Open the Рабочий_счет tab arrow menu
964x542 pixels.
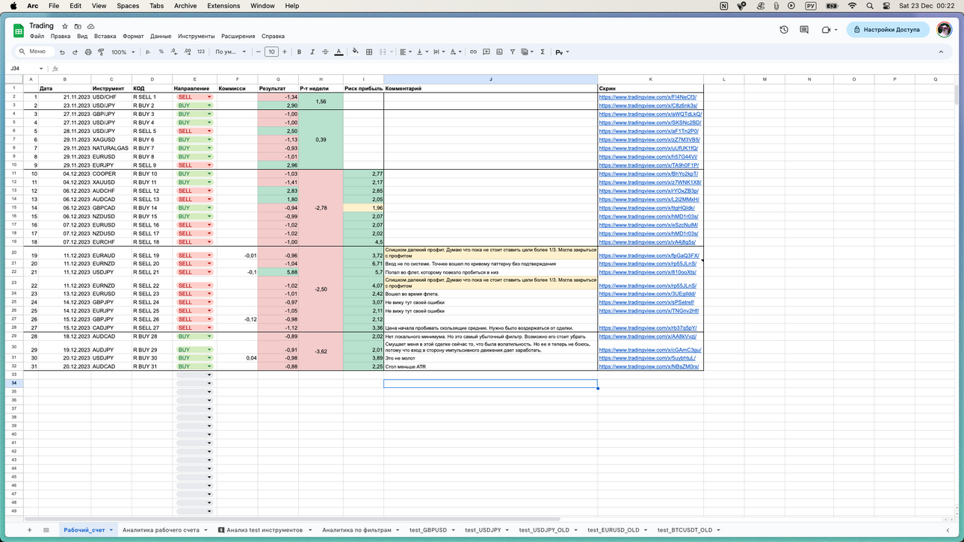tap(111, 530)
